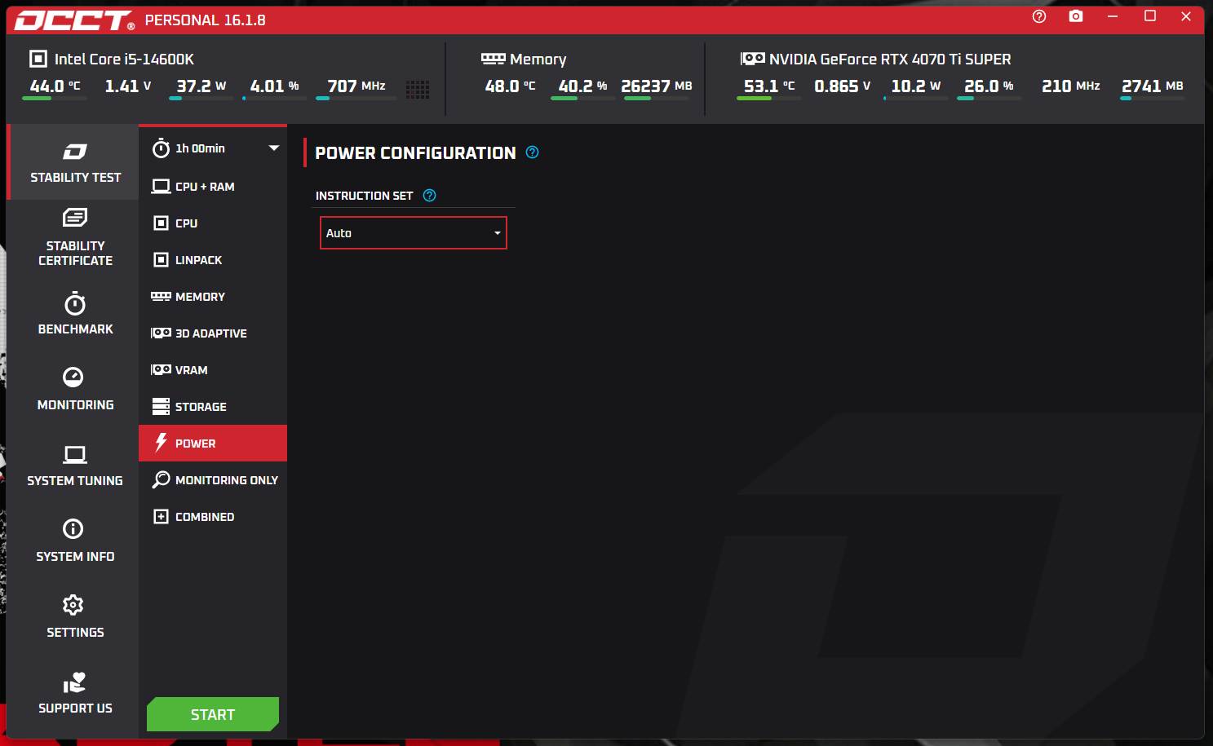Viewport: 1213px width, 746px height.
Task: Expand the 1h 00min duration dropdown
Action: point(274,148)
